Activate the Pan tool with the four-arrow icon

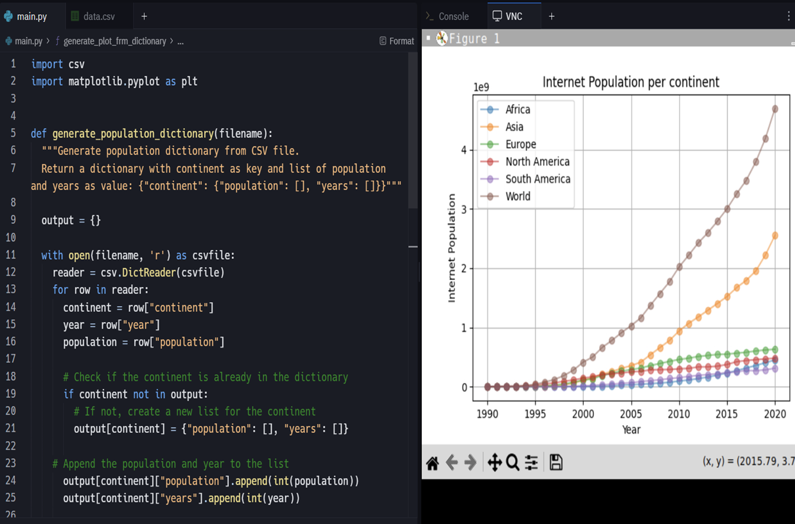[x=494, y=462]
